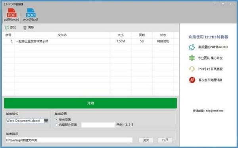Click the 清除 trash can icon
This screenshot has width=238, height=148.
click(x=25, y=27)
